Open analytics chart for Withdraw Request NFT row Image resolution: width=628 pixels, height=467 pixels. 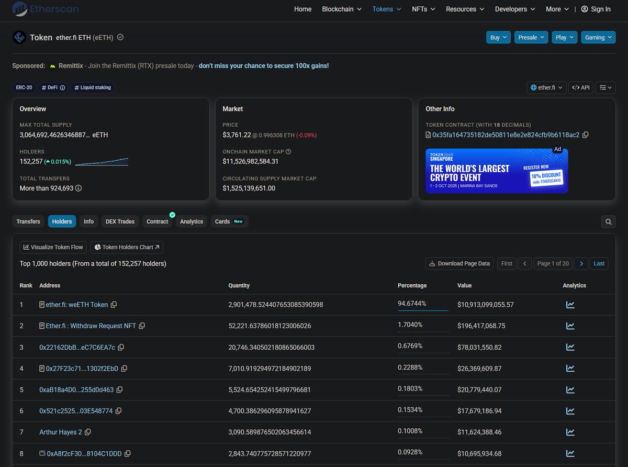570,326
